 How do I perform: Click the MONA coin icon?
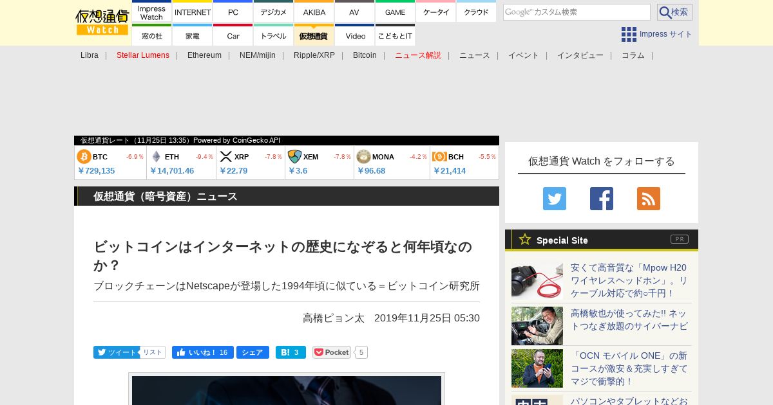363,156
